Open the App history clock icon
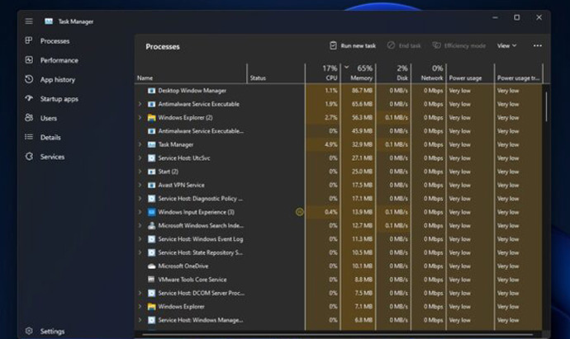The image size is (570, 339). (29, 79)
